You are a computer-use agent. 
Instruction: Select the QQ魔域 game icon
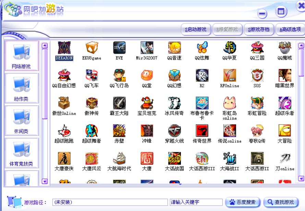(x=285, y=48)
